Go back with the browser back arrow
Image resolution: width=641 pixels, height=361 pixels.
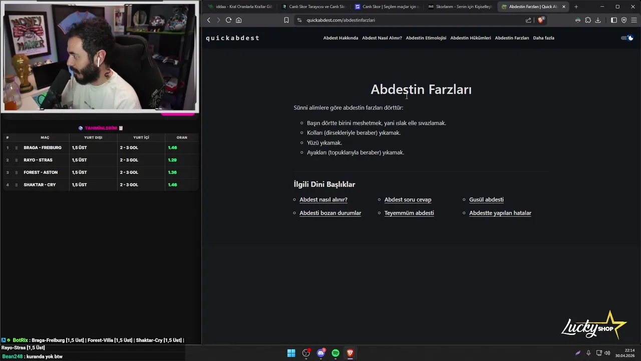click(209, 20)
